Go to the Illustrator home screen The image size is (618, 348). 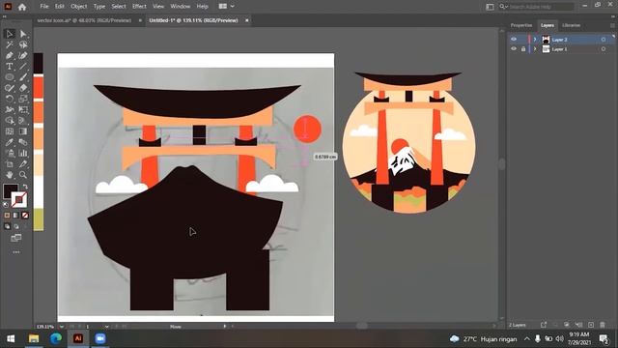22,7
